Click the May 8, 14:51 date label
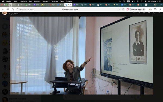This screenshot has width=163, height=102. pyautogui.click(x=14, y=14)
